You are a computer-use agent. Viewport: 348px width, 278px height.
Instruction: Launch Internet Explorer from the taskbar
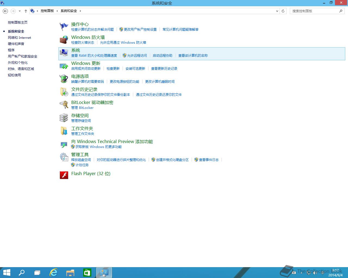click(54, 273)
